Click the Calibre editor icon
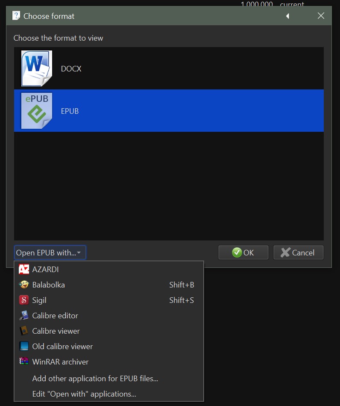The width and height of the screenshot is (340, 406). pos(24,315)
